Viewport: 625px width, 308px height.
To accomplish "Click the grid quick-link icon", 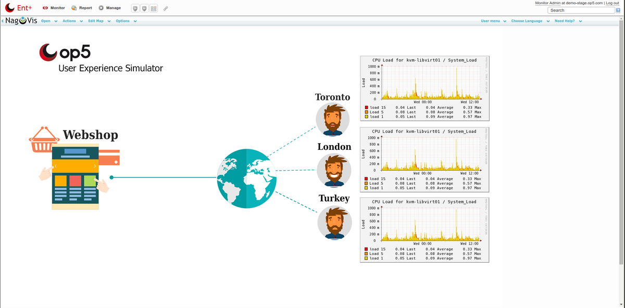I will click(x=154, y=8).
